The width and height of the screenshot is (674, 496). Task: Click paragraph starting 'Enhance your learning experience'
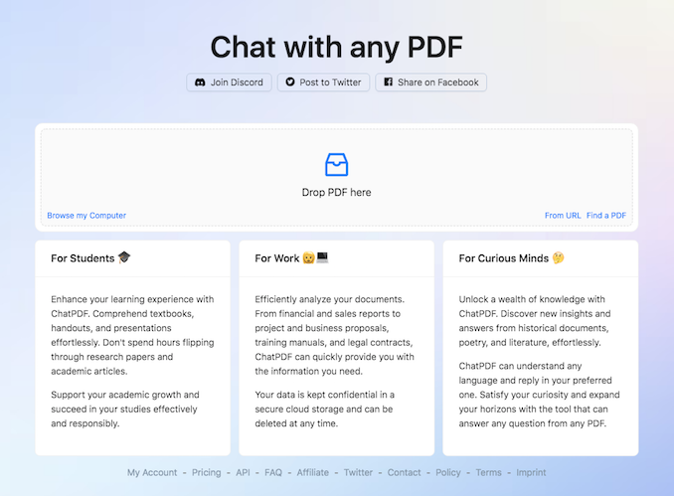tap(132, 335)
